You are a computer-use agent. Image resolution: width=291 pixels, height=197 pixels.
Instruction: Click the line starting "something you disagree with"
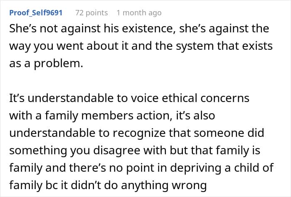click(135, 150)
